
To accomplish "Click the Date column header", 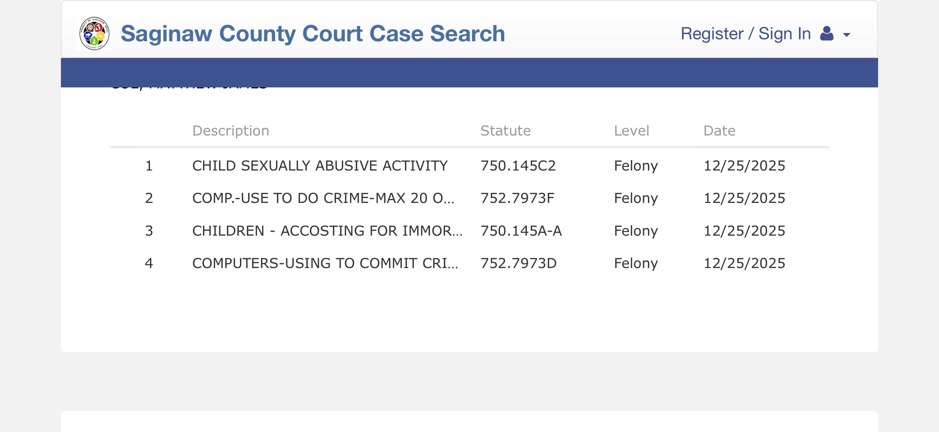I will [x=719, y=131].
